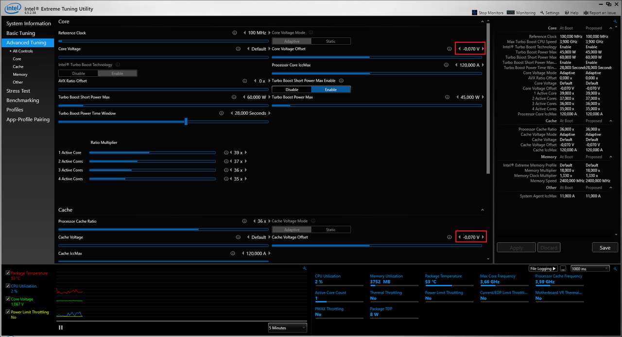The image size is (622, 337).
Task: Click the File Logging button
Action: (x=543, y=268)
